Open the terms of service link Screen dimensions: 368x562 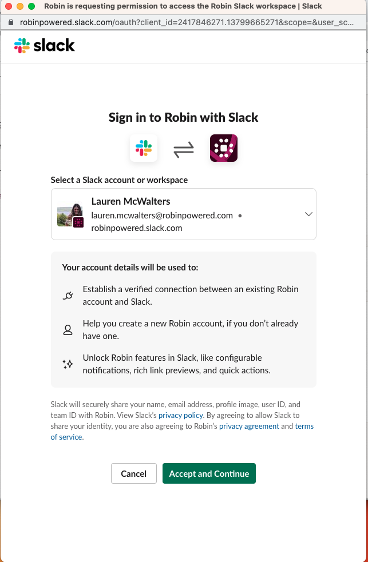182,432
